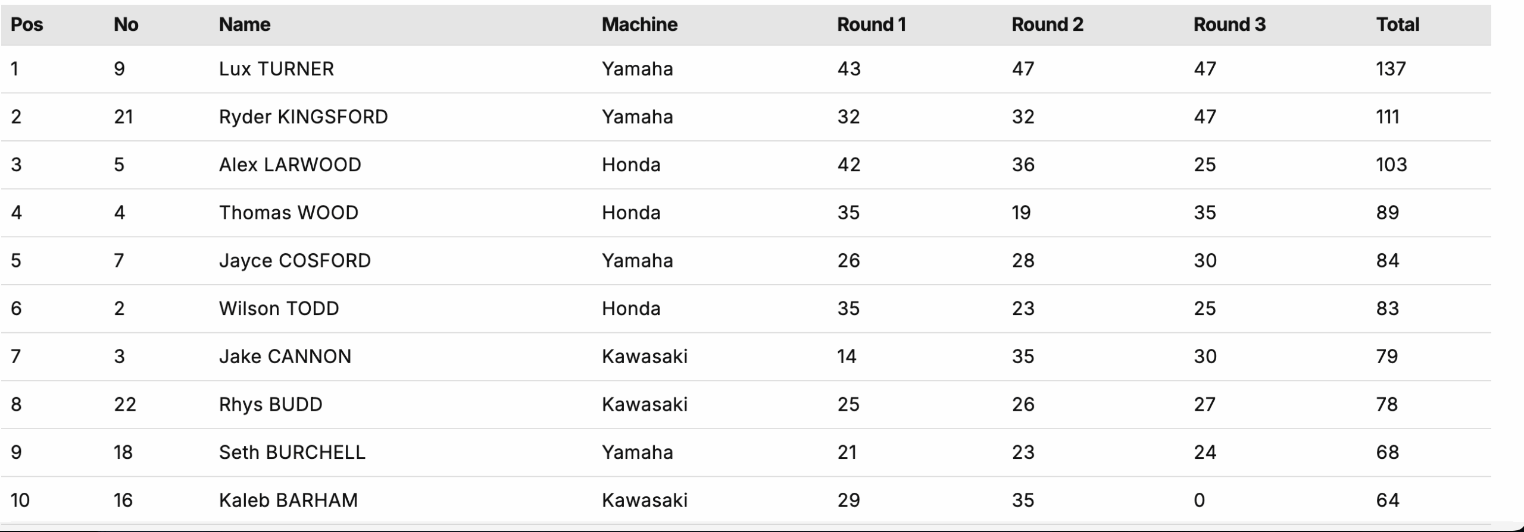Click the Jake CANNON name cell
The image size is (1524, 532).
(285, 357)
